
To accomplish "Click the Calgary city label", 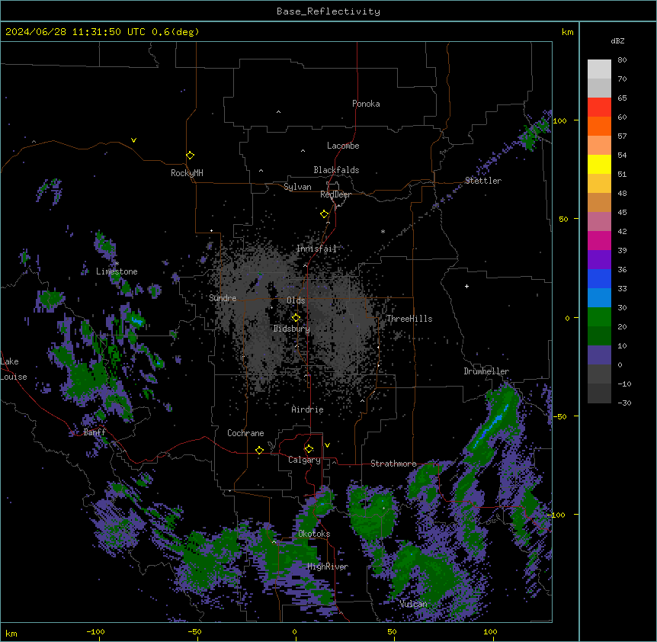I will pyautogui.click(x=304, y=460).
